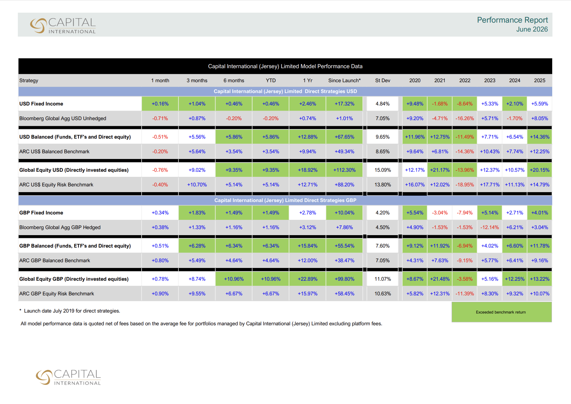Click the +7.86% Bloomberg GBP since-launch value

pyautogui.click(x=344, y=227)
